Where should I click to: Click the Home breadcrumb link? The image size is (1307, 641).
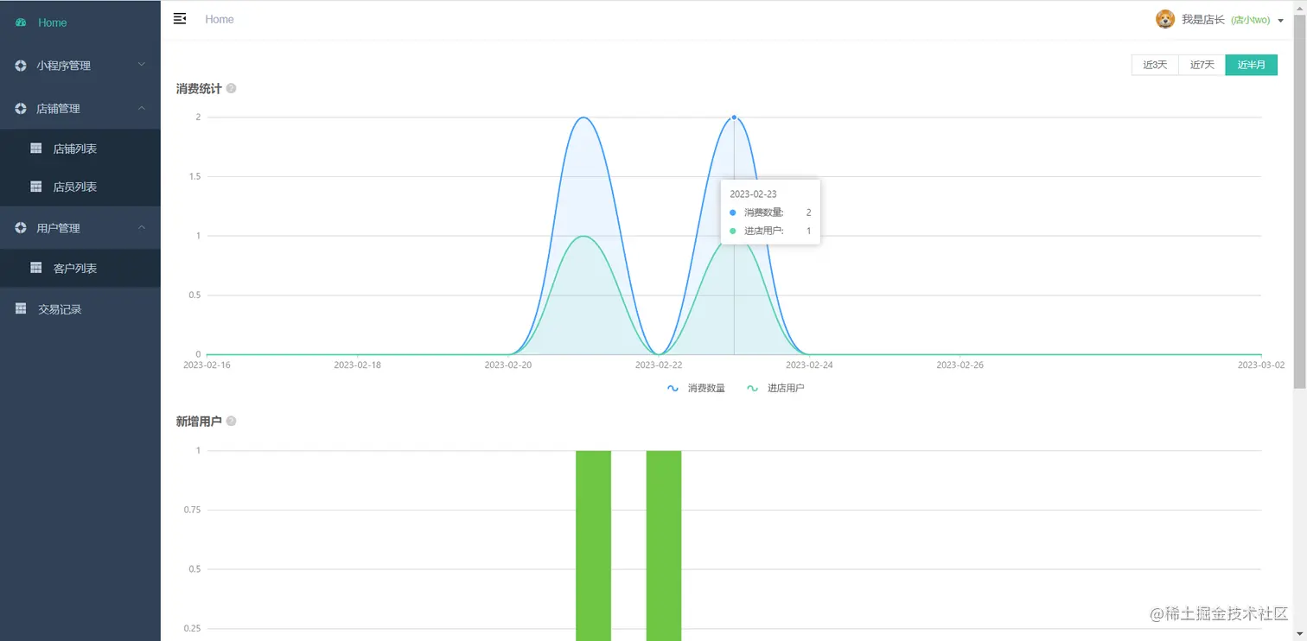tap(220, 19)
